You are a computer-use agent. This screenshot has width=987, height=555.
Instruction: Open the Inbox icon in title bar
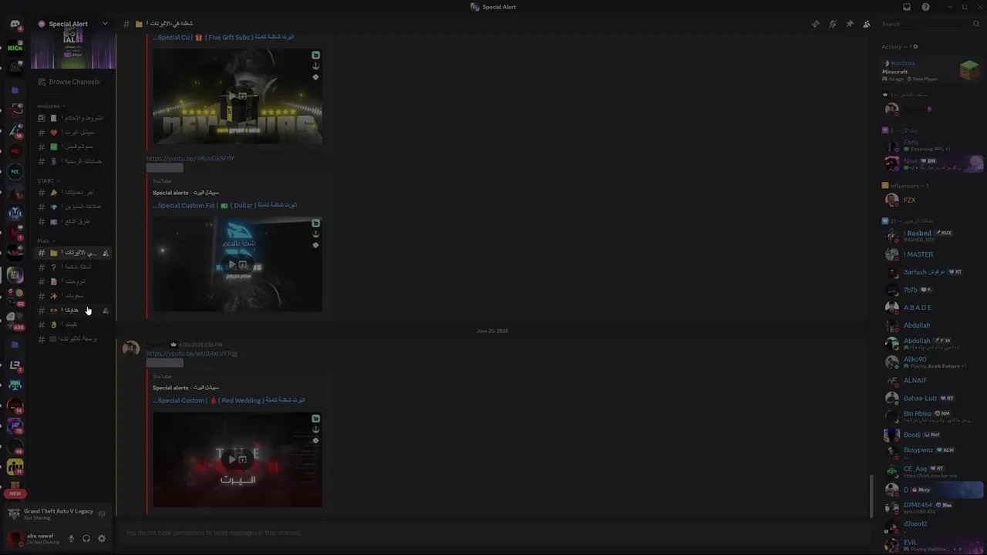[907, 7]
